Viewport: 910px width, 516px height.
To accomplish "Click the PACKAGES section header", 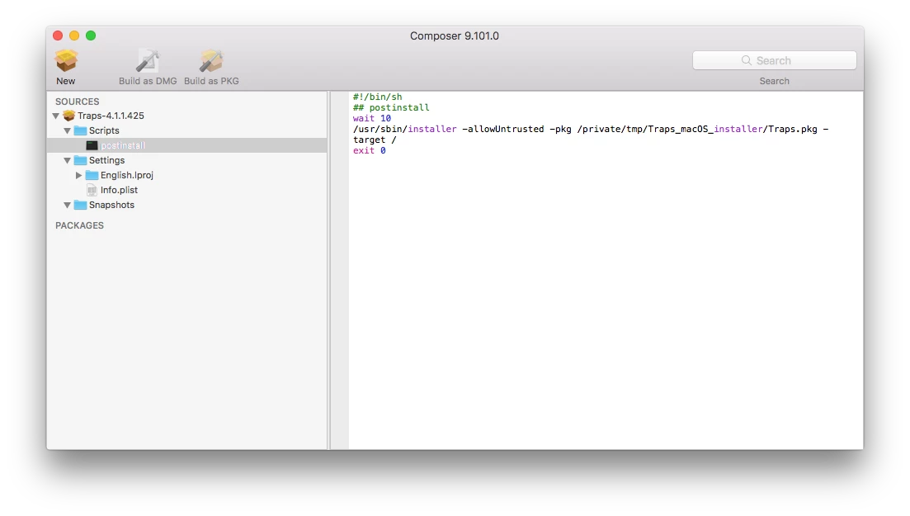I will [79, 225].
